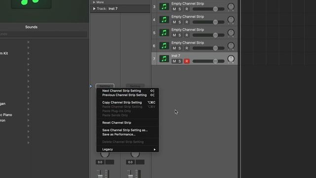Open the Legacy menu entry
316x178 pixels.
(x=128, y=149)
